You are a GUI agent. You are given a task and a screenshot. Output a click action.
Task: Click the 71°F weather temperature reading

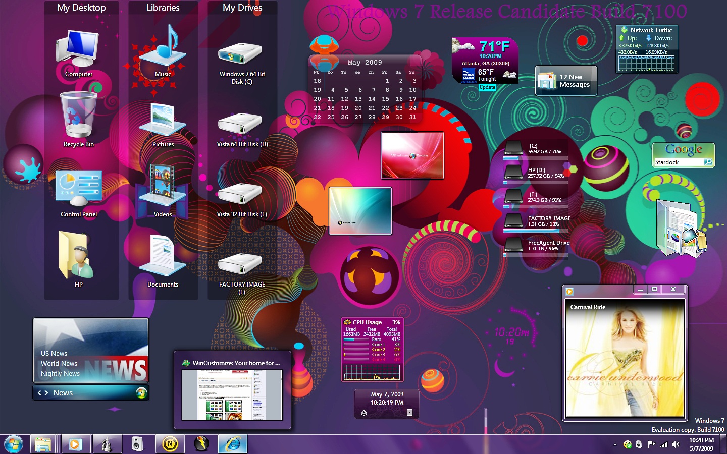pos(494,46)
